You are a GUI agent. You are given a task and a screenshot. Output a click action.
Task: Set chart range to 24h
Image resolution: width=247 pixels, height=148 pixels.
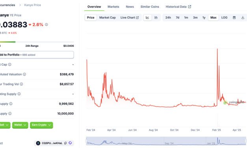click(x=168, y=17)
